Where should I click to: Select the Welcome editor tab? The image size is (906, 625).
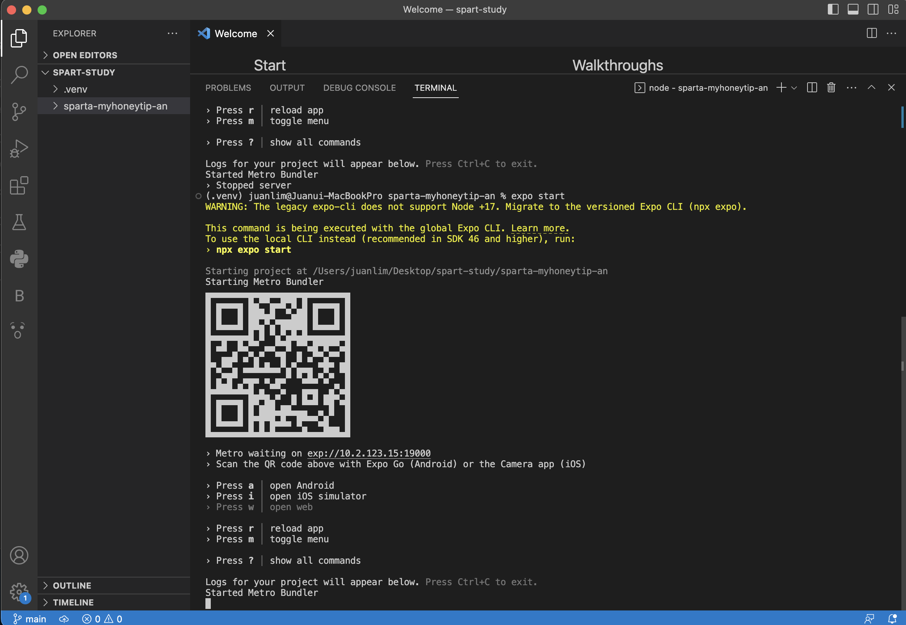tap(236, 34)
